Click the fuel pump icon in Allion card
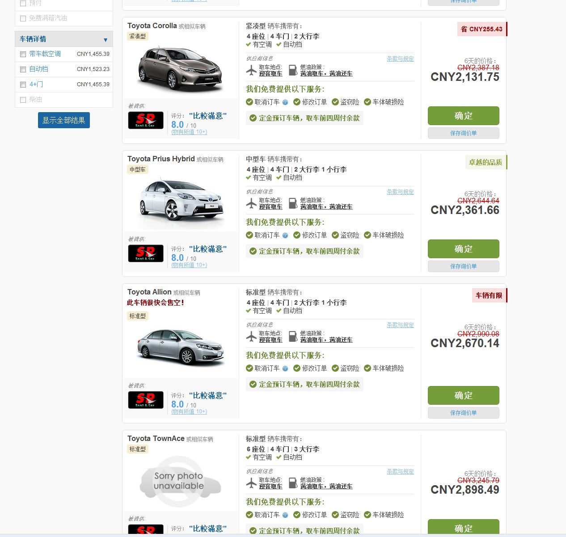 [x=293, y=336]
